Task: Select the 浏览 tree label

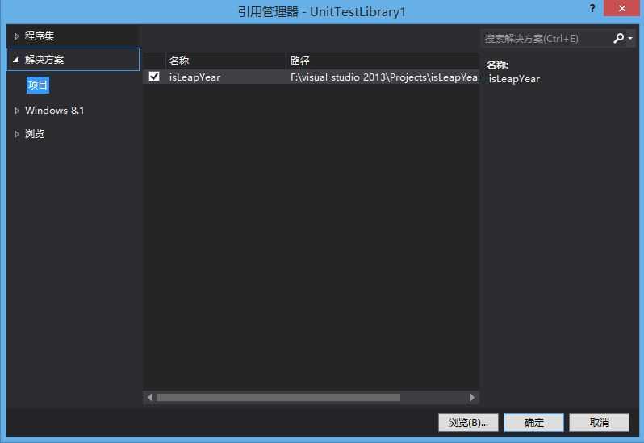Action: pos(35,134)
